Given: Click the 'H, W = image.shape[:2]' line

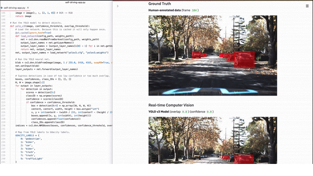Looking at the screenshot, I should coord(30,82).
